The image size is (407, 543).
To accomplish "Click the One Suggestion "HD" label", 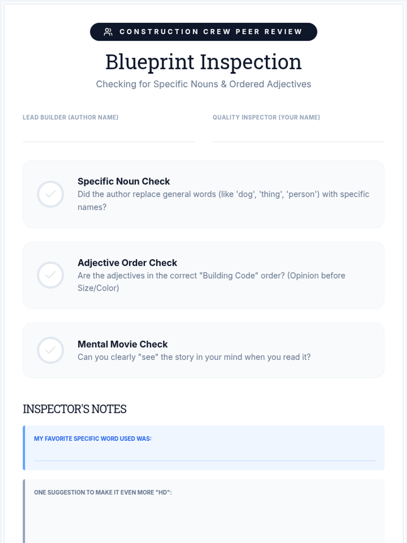I will point(103,492).
